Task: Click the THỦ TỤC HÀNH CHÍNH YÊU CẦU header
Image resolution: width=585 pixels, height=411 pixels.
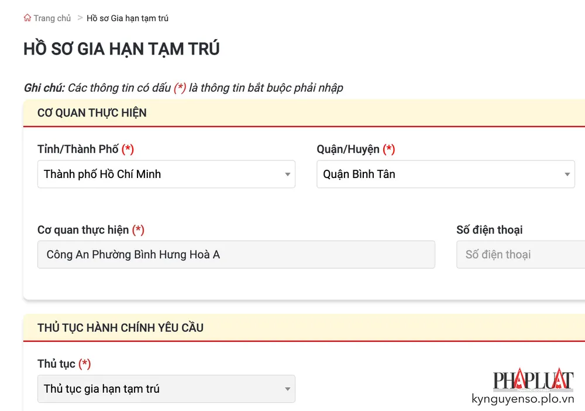Action: click(x=120, y=327)
